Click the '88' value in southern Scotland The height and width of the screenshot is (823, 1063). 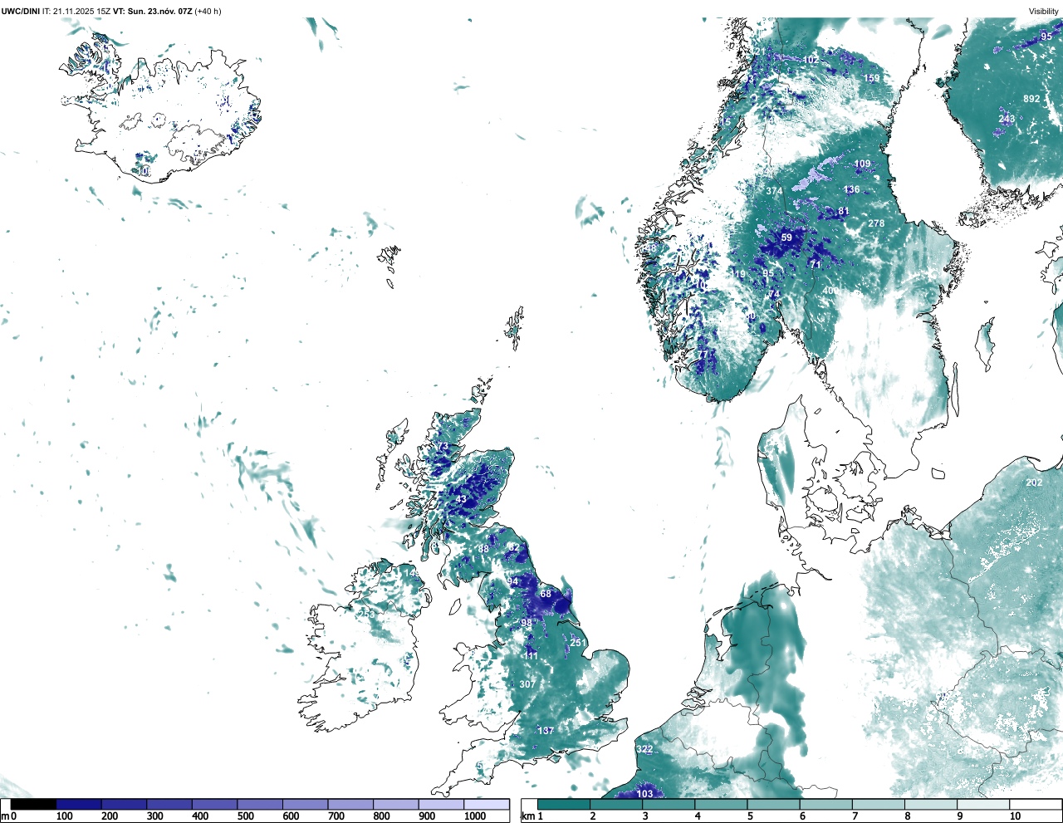click(x=483, y=549)
